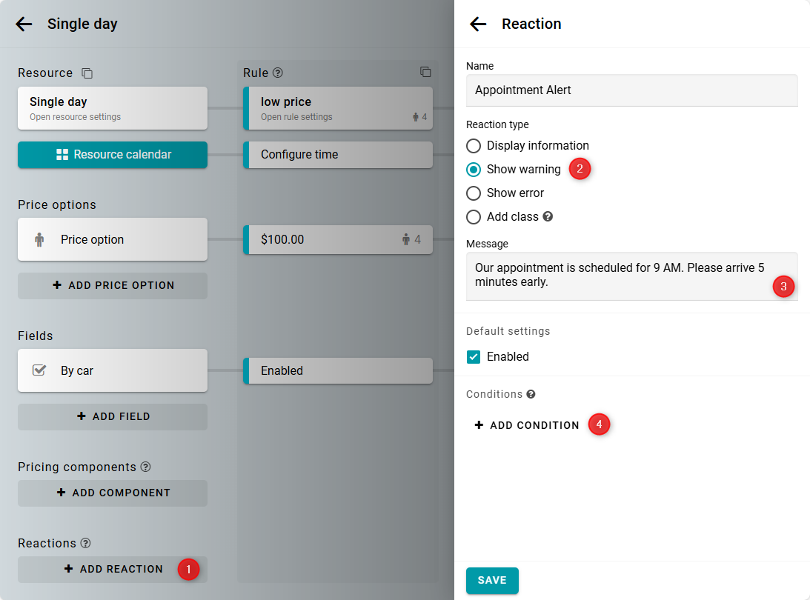Select the Display information radio option
Image resolution: width=810 pixels, height=600 pixels.
tap(474, 146)
